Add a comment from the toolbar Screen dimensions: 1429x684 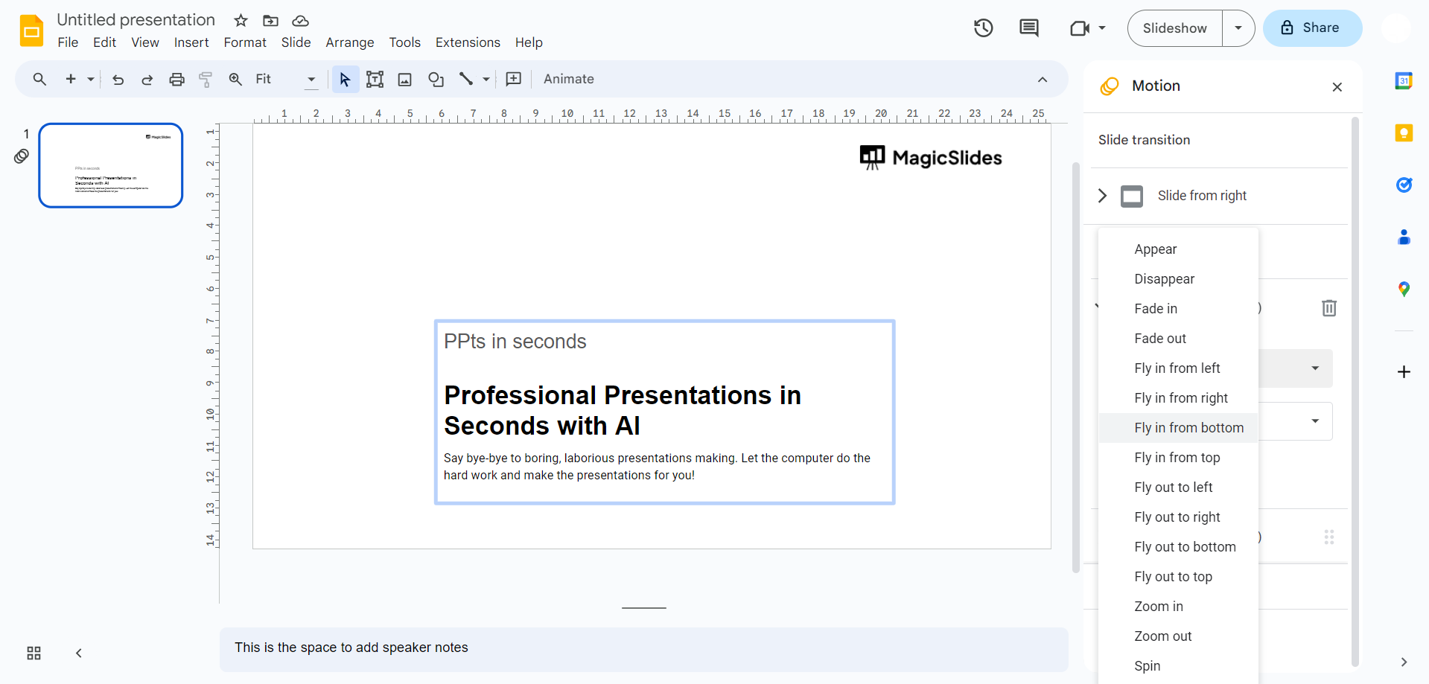point(514,79)
